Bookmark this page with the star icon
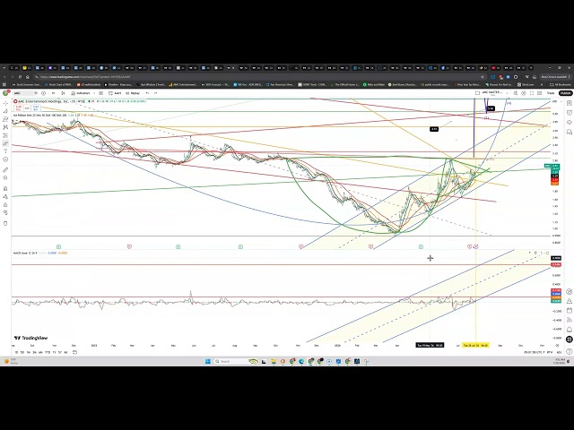 (483, 77)
